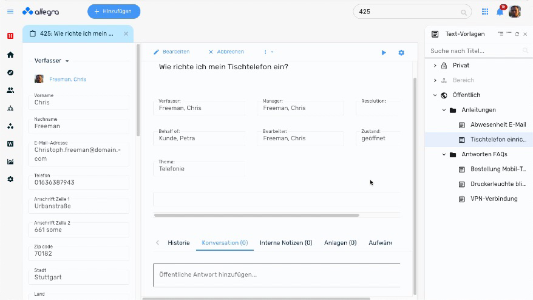Open the gear icon in the left sidebar
This screenshot has width=533, height=300.
10,179
